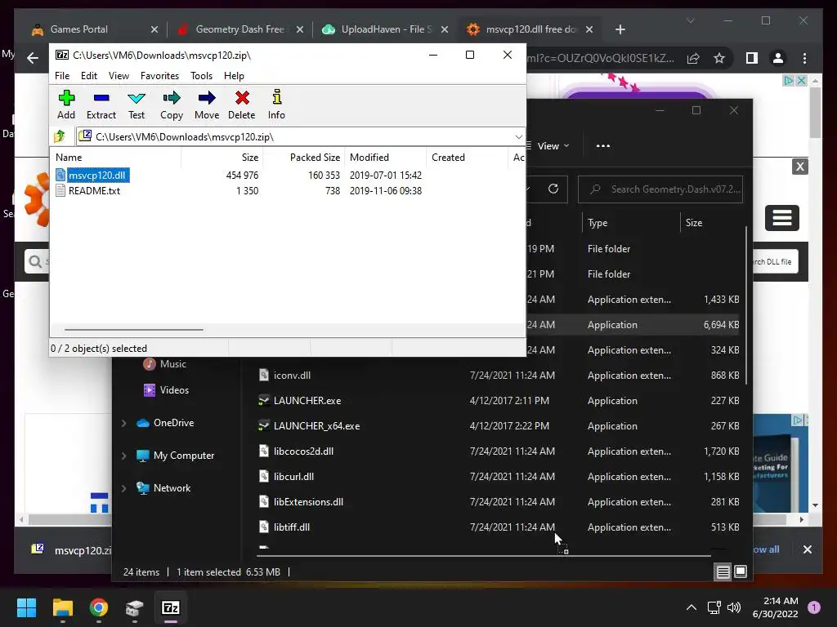The height and width of the screenshot is (627, 837).
Task: Switch Explorer to large thumbnails view icon
Action: tap(741, 571)
